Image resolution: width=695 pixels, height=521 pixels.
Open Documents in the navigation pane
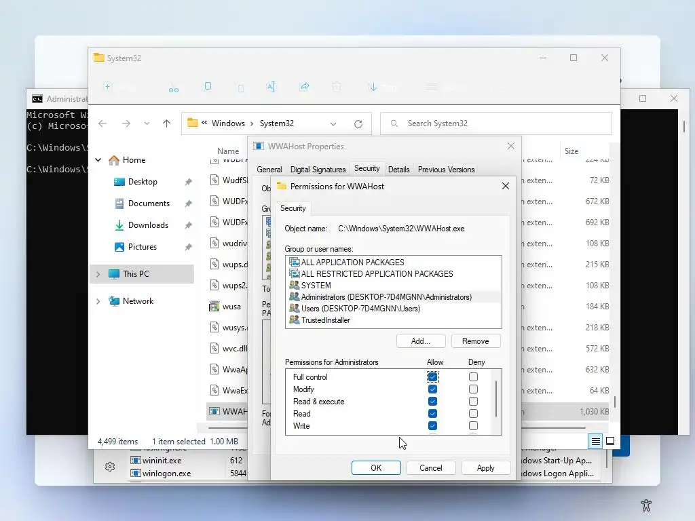coord(149,204)
